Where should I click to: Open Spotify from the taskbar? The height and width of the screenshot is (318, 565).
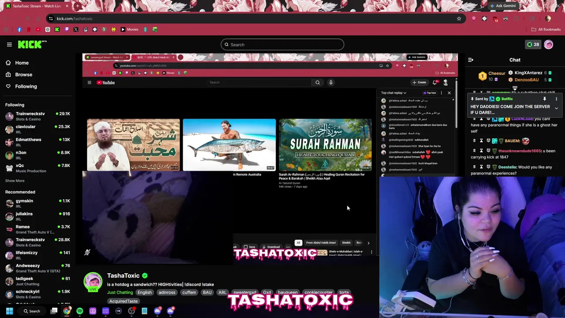click(x=79, y=311)
